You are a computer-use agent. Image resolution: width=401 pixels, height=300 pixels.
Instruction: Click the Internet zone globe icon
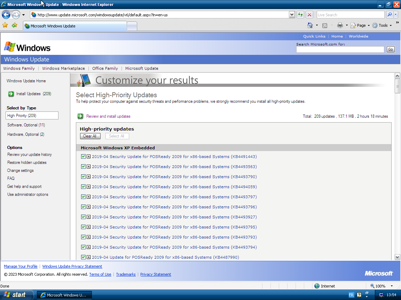317,286
